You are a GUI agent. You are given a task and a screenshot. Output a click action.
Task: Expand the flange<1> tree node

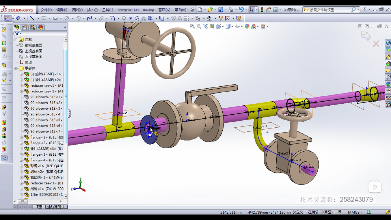(21, 137)
